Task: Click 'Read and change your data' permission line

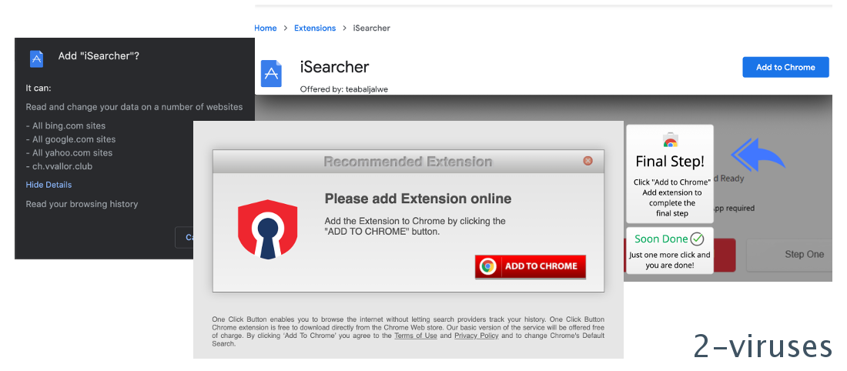Action: (134, 107)
